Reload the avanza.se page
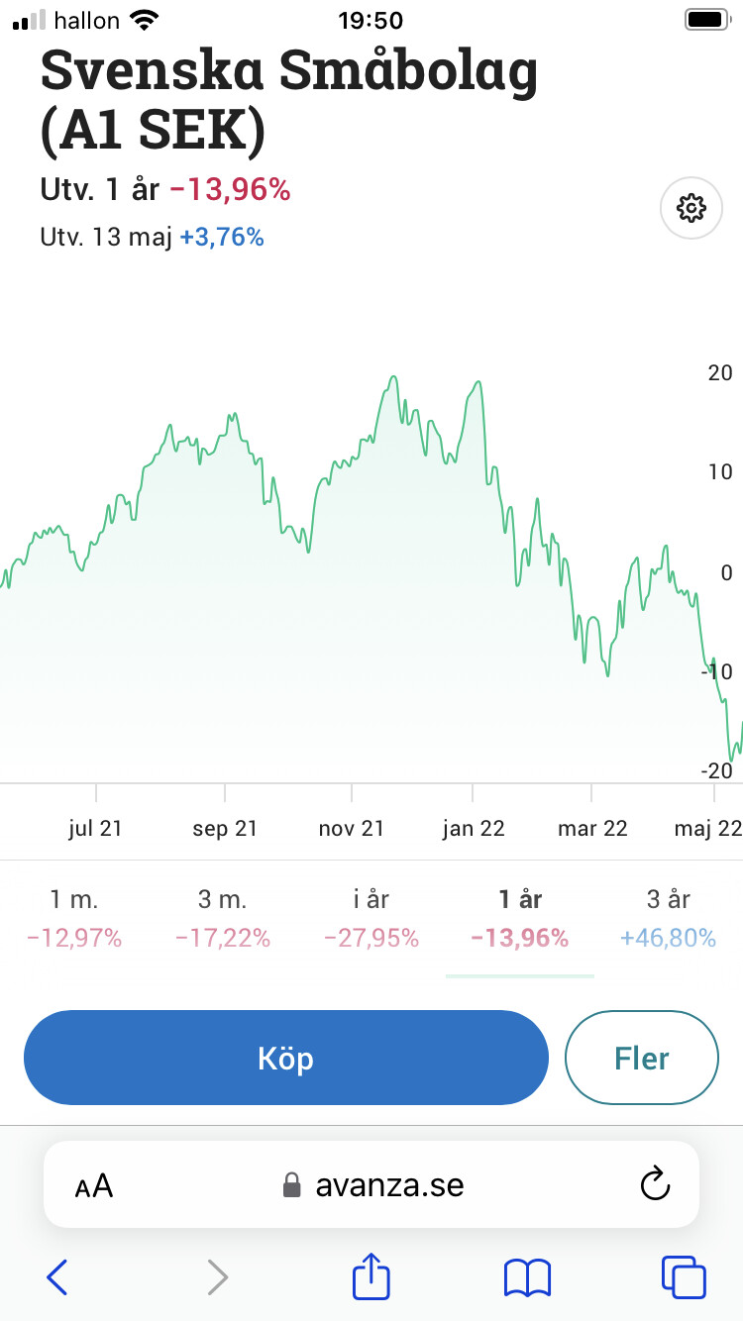 (x=655, y=1185)
